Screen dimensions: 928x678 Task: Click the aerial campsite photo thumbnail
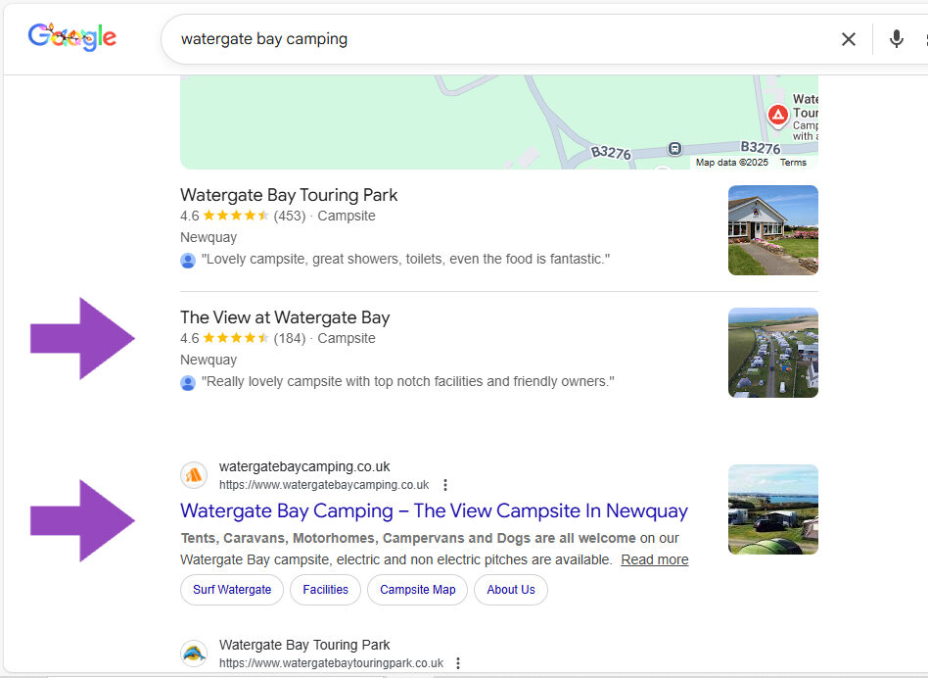click(x=772, y=353)
